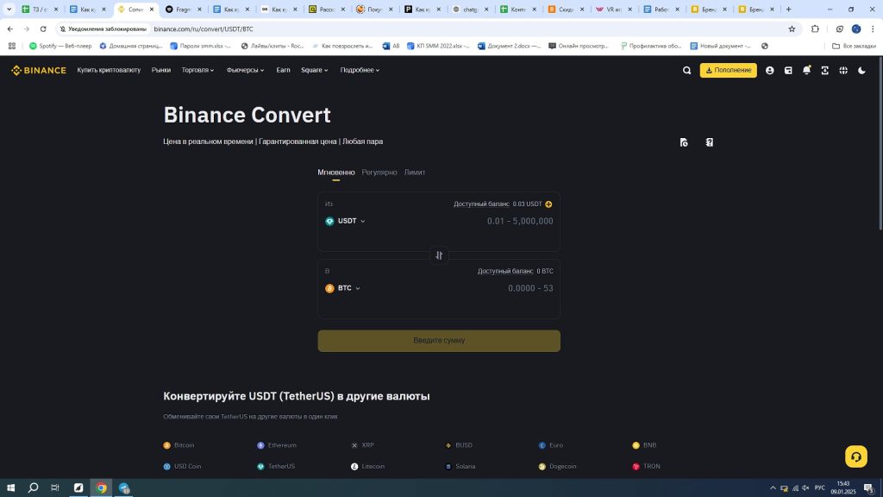This screenshot has width=883, height=497.
Task: Open Chrome extensions puzzle icon
Action: pos(815,28)
